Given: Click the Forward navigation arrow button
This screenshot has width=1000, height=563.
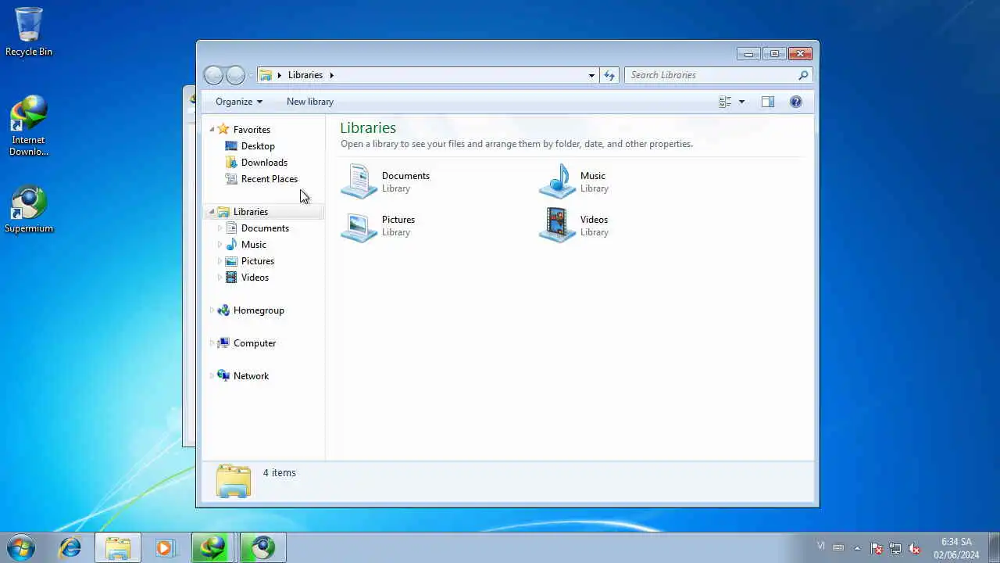Looking at the screenshot, I should pyautogui.click(x=235, y=75).
